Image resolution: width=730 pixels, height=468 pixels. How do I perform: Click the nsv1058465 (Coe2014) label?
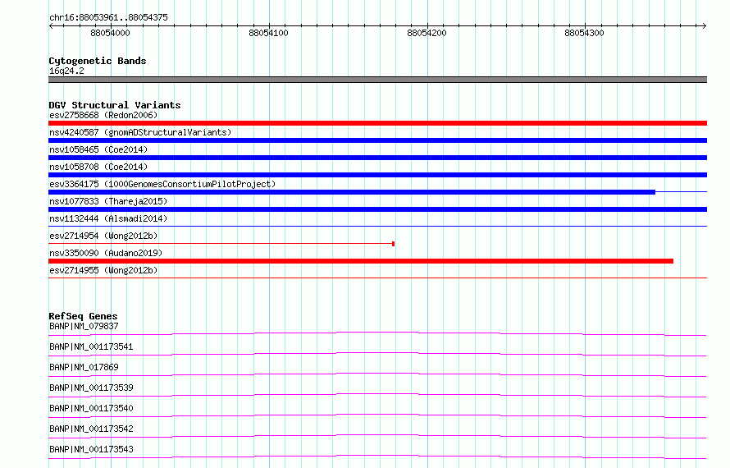98,149
